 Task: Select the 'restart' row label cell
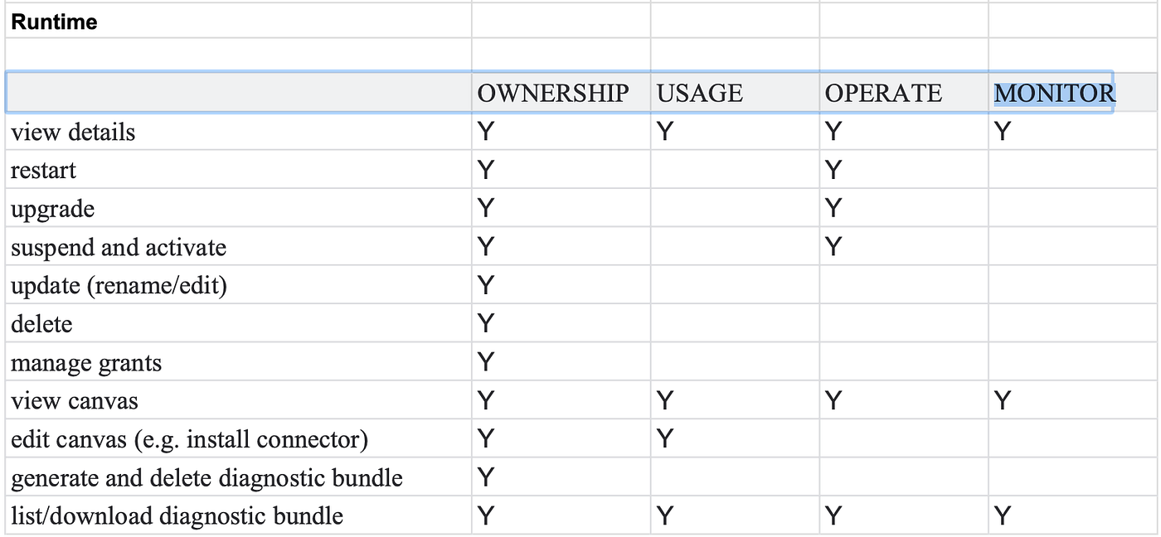click(239, 170)
